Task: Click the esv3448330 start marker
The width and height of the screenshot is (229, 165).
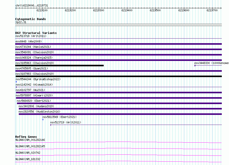Action: coord(195,66)
